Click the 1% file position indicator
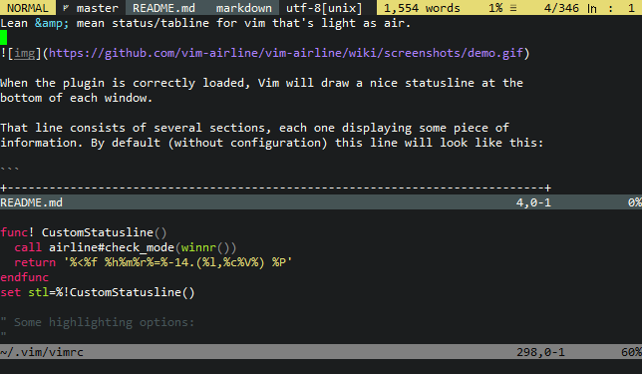Screen dimensions: 642x374 (495, 8)
